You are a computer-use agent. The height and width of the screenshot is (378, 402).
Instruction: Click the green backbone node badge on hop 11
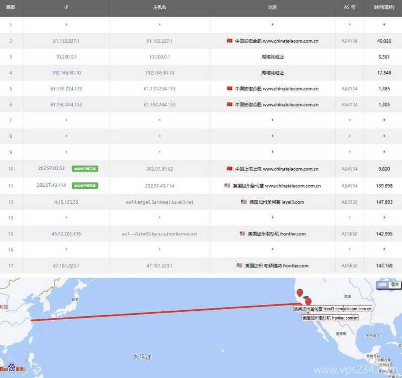[86, 185]
